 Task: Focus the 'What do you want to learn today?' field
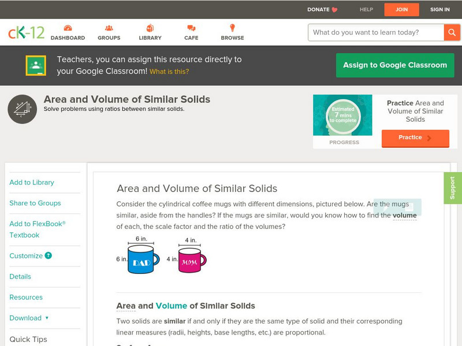(377, 32)
